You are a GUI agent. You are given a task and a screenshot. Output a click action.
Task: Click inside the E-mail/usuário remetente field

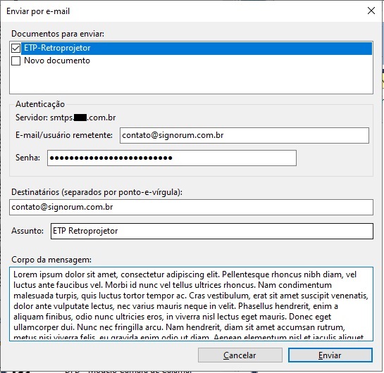tap(244, 135)
